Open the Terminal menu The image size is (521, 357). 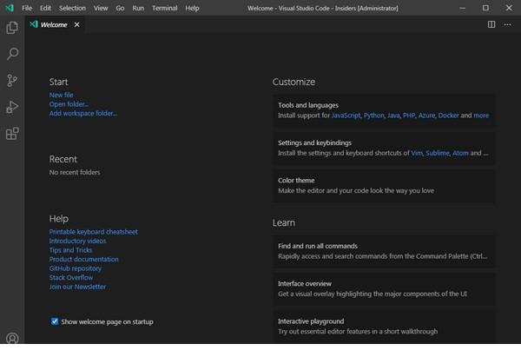tap(164, 8)
